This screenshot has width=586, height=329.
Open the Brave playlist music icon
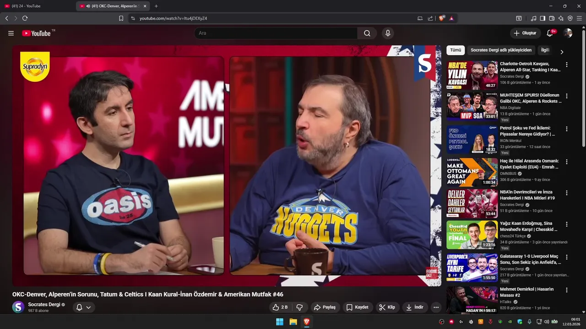point(533,18)
